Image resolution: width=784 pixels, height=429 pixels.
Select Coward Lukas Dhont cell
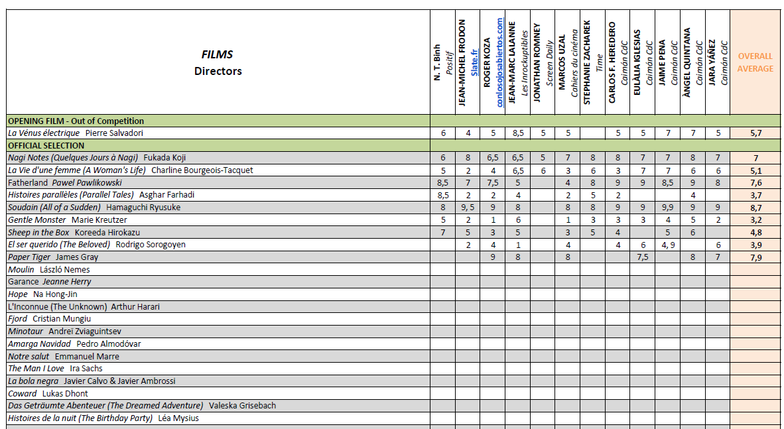[x=218, y=393]
